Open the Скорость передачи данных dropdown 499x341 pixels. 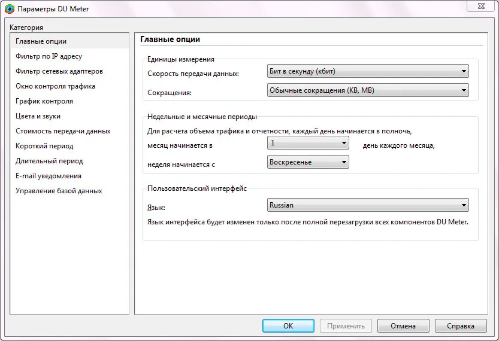[x=368, y=71]
